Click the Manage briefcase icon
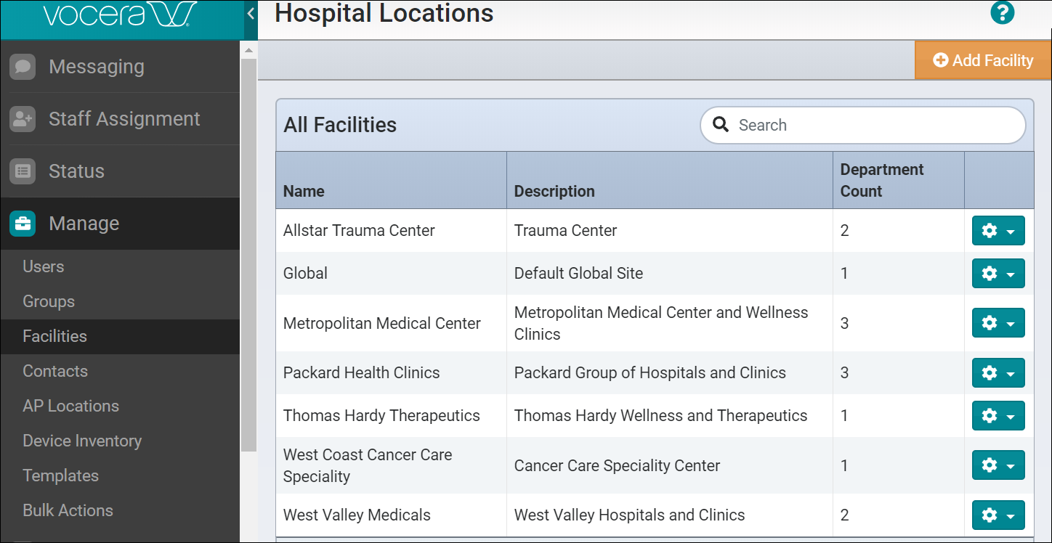The image size is (1052, 543). 23,224
